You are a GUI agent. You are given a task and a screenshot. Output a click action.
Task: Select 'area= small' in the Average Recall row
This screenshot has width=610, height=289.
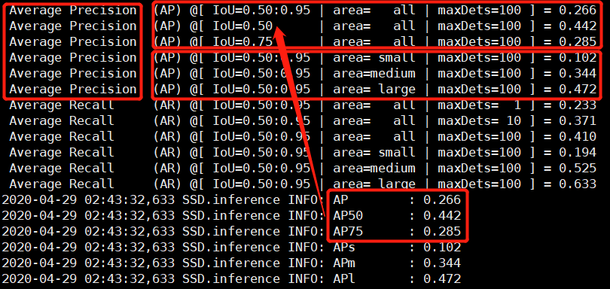374,153
